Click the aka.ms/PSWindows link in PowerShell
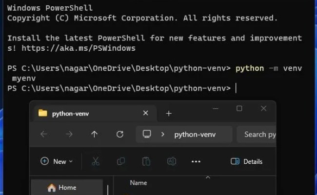 click(x=79, y=48)
